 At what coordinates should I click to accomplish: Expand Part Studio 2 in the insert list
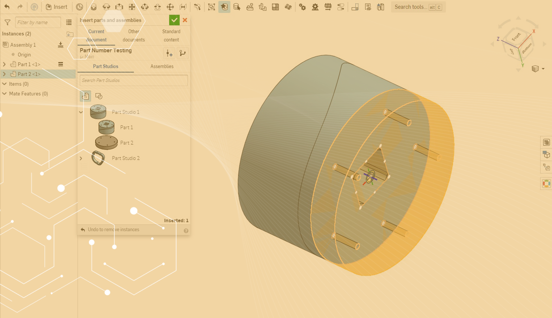click(x=81, y=158)
